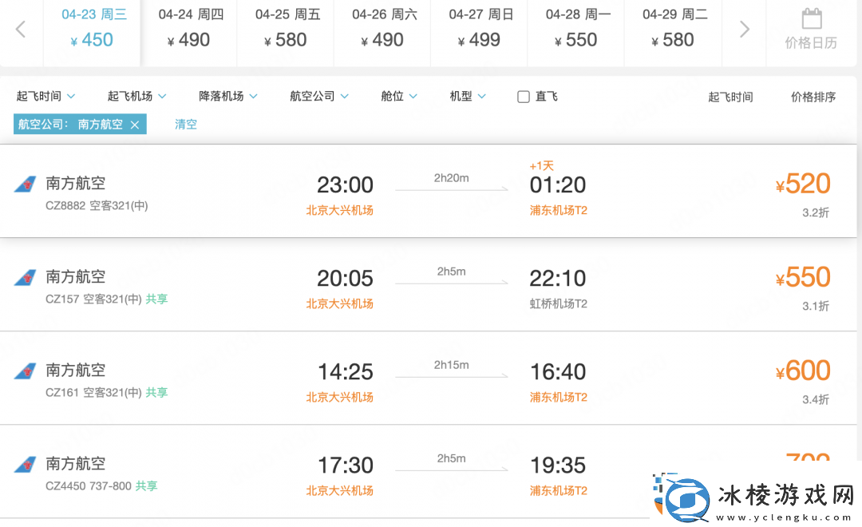Viewport: 862px width, 527px height.
Task: Expand the 起飞时间 filter dropdown
Action: [45, 97]
